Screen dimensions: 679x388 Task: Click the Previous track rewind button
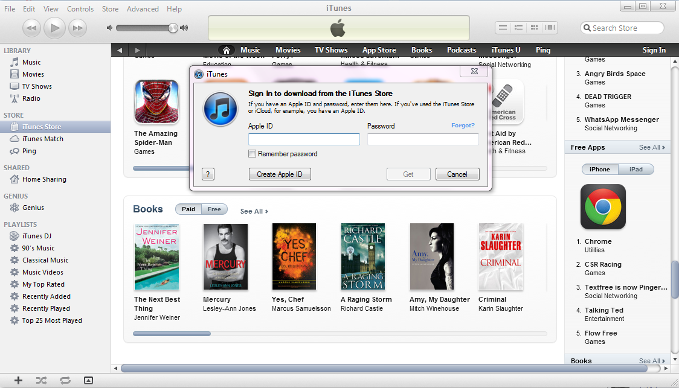[31, 28]
